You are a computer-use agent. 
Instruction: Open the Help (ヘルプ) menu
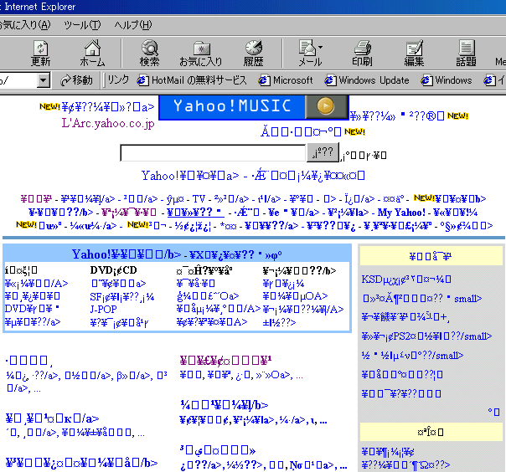[133, 25]
